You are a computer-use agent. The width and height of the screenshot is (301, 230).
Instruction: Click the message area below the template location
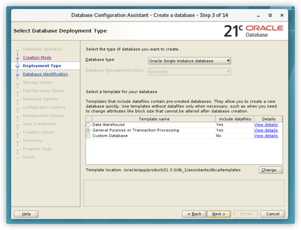tap(184, 193)
